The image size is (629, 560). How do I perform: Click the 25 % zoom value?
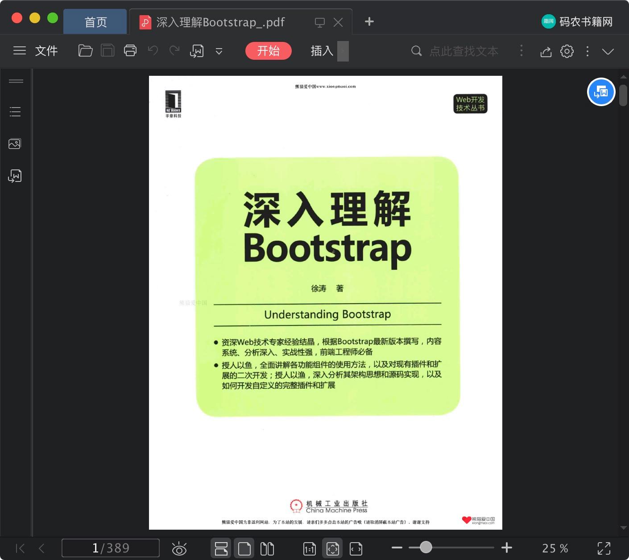[x=555, y=548]
